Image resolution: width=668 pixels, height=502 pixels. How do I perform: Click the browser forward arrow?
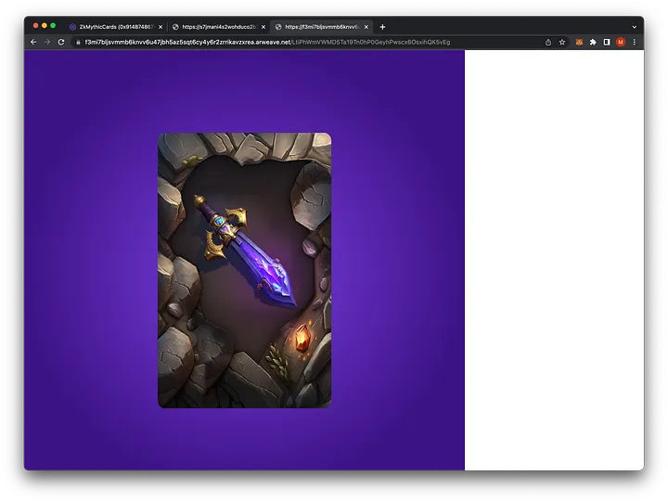(47, 42)
